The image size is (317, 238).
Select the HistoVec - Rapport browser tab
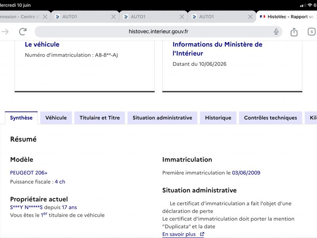tap(286, 17)
